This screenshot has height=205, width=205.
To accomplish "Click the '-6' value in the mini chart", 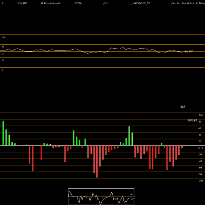I will [131, 194].
